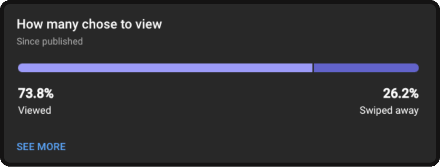Select the Viewed label text

point(35,110)
